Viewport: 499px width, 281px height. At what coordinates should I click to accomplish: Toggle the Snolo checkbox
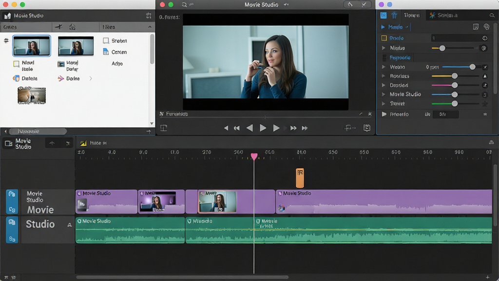[384, 38]
